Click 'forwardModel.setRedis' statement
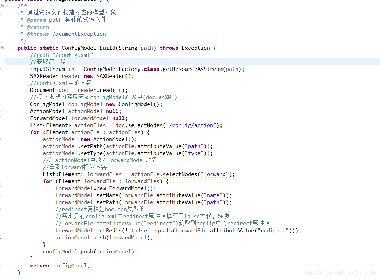Viewport: 380px width, 279px height. [x=178, y=231]
